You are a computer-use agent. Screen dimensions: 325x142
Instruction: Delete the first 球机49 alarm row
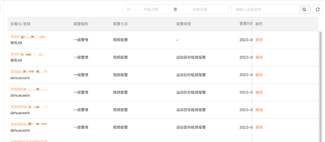[x=259, y=40]
